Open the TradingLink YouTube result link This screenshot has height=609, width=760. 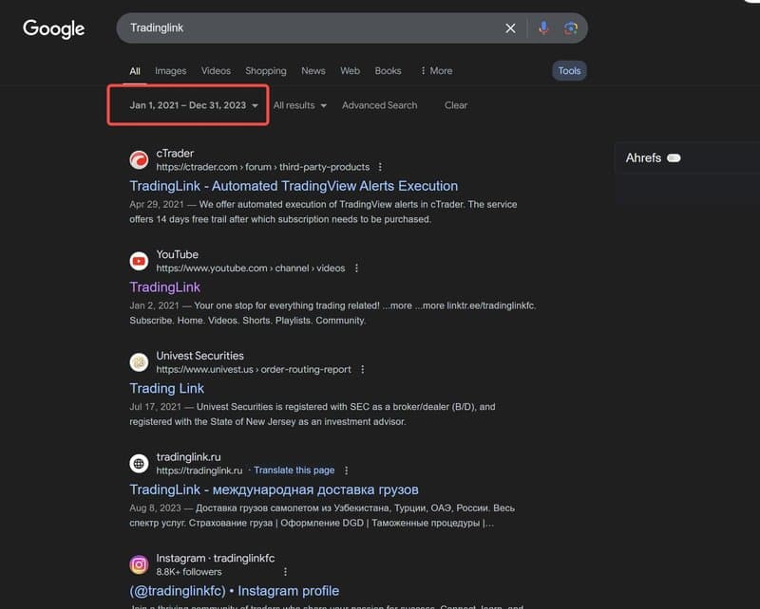[164, 286]
